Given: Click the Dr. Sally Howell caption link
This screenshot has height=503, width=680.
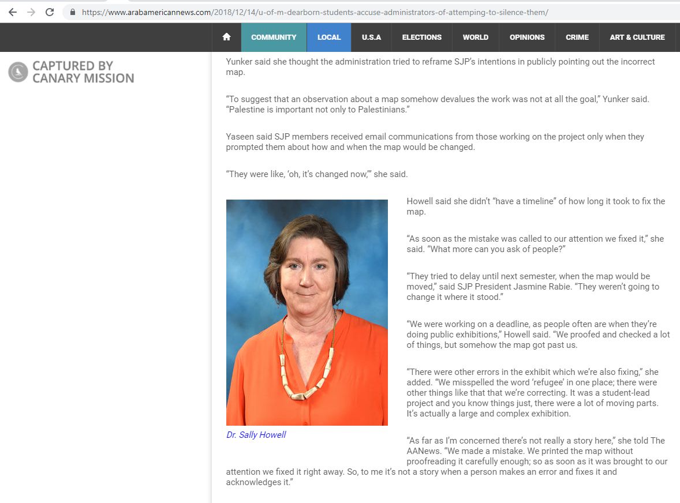Looking at the screenshot, I should click(256, 434).
